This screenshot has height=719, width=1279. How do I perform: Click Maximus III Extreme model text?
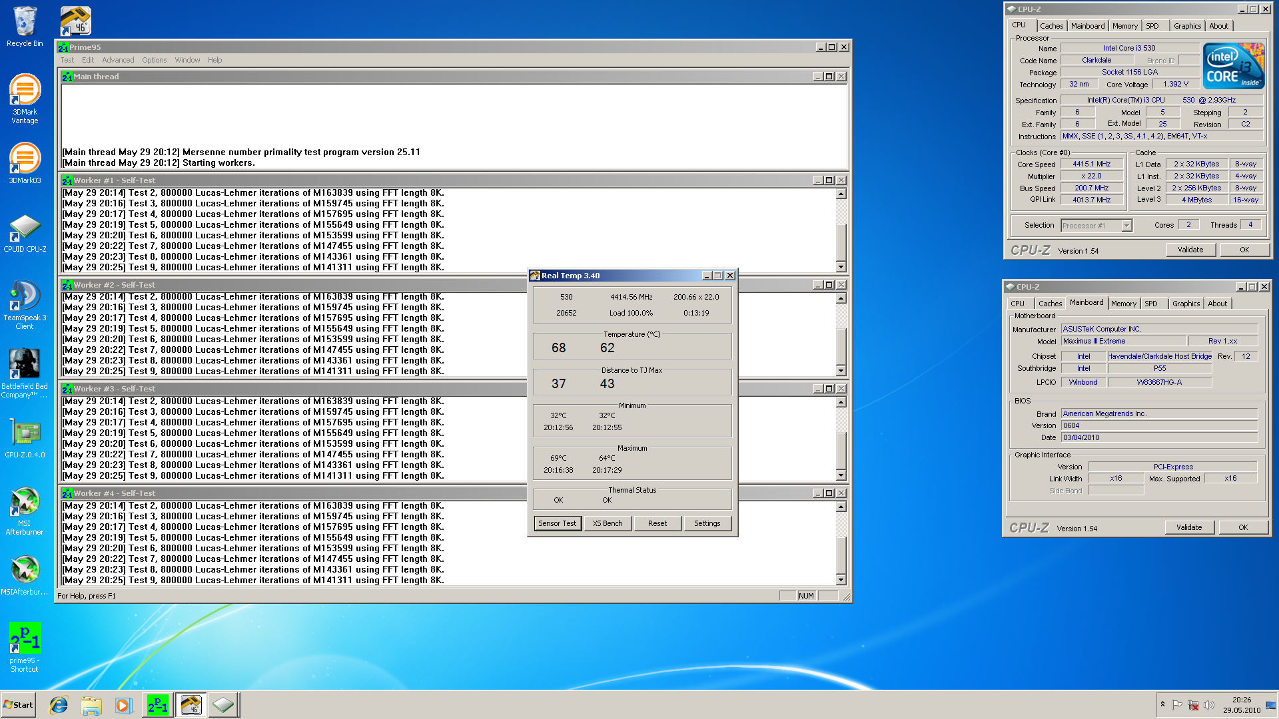tap(1094, 341)
